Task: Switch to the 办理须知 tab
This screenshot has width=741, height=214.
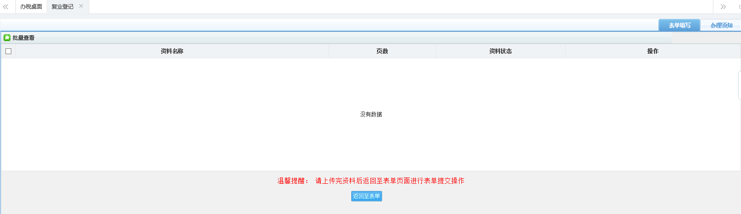Action: (721, 25)
